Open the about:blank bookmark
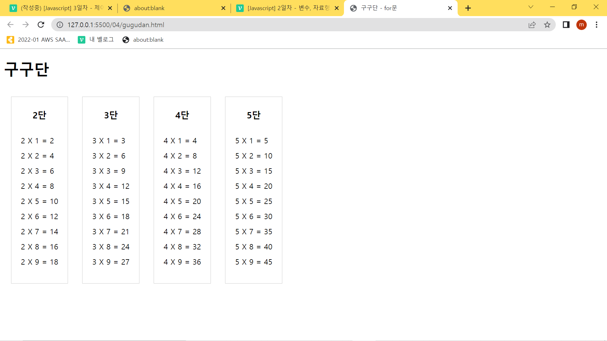Screen dimensions: 607x341 (143, 40)
